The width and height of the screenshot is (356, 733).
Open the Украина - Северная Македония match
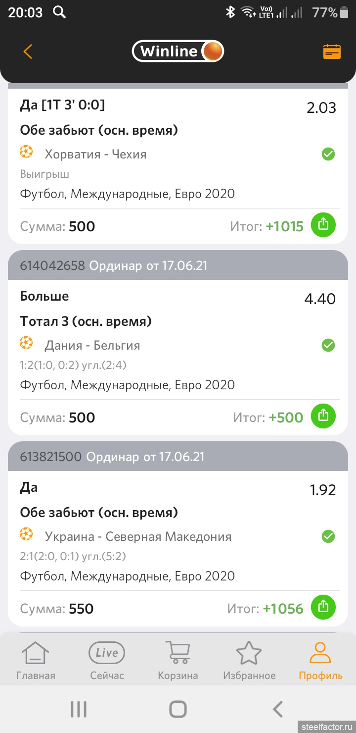click(138, 536)
